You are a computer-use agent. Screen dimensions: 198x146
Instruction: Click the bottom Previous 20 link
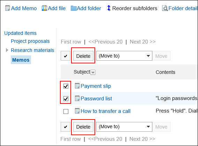(x=105, y=139)
